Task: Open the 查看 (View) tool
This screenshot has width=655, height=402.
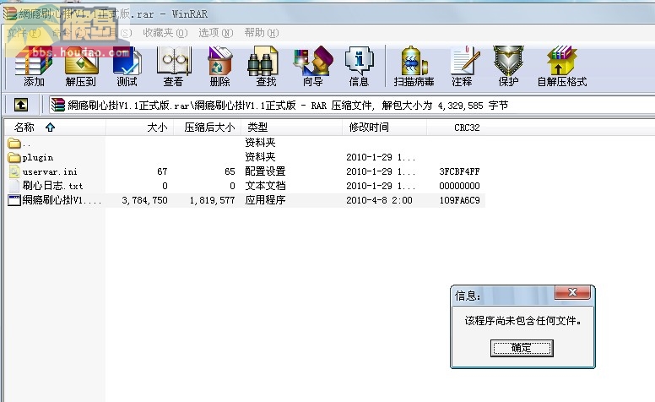Action: click(x=173, y=67)
